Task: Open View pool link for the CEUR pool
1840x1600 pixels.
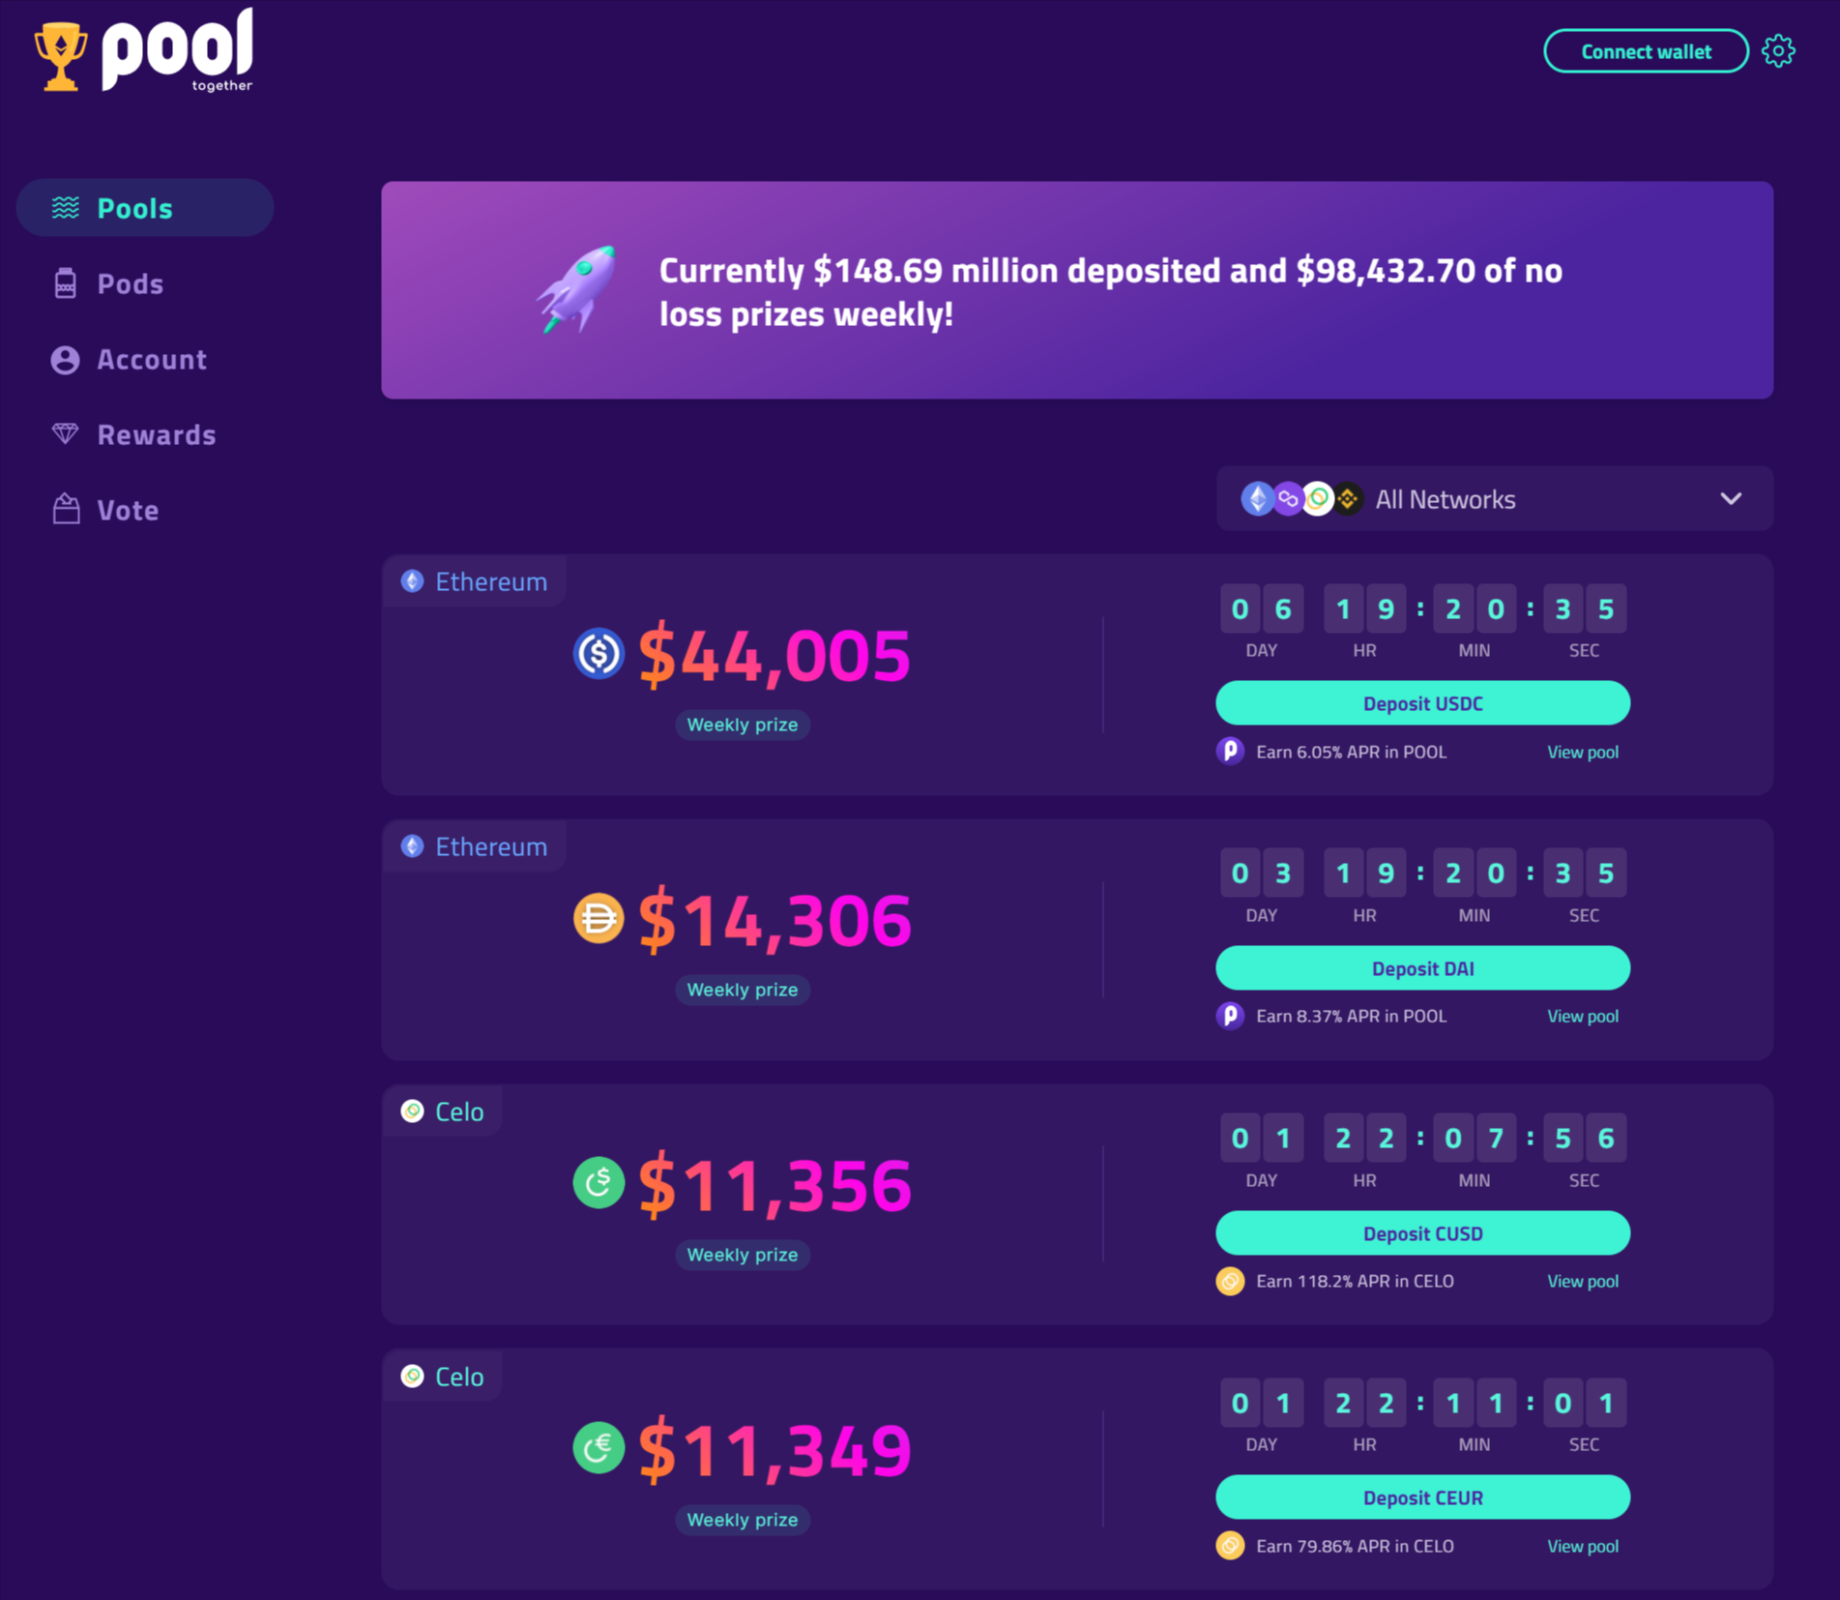Action: [x=1583, y=1546]
